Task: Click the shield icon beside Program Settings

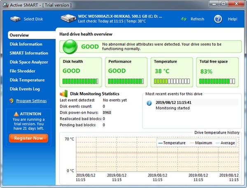Action: (x=12, y=101)
